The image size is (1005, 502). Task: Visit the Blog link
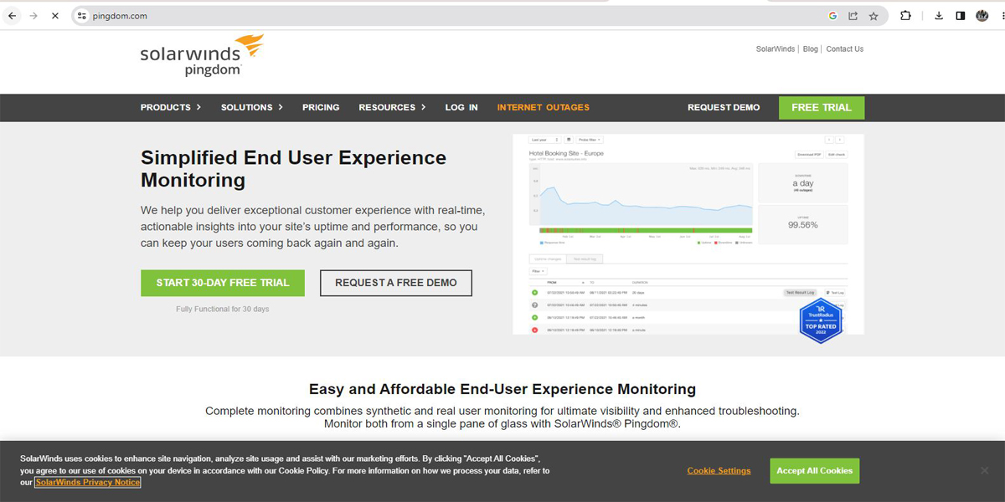811,49
